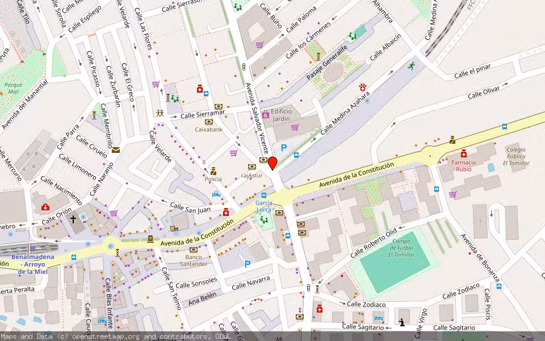This screenshot has height=341, width=545.
Task: Click the Farmacia Rubio pharmacy cross icon
Action: (x=464, y=153)
